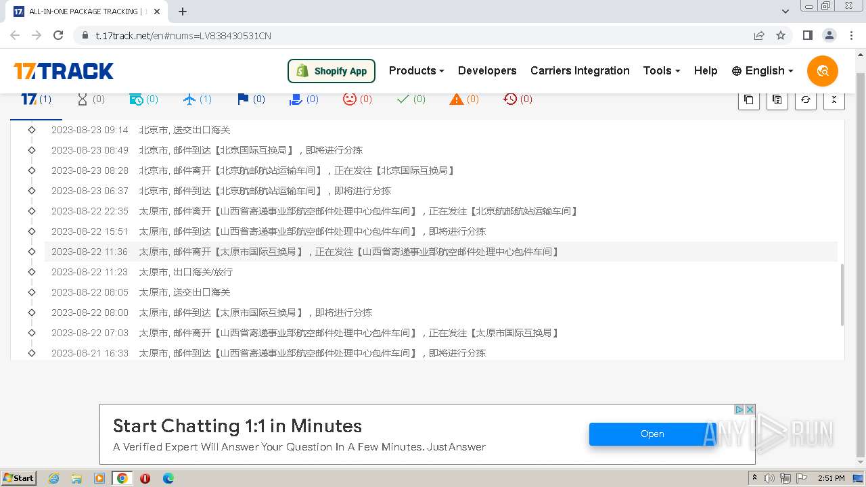Screen dimensions: 866x487
Task: Click the 2023-08-22 22:35 event text
Action: click(x=359, y=211)
